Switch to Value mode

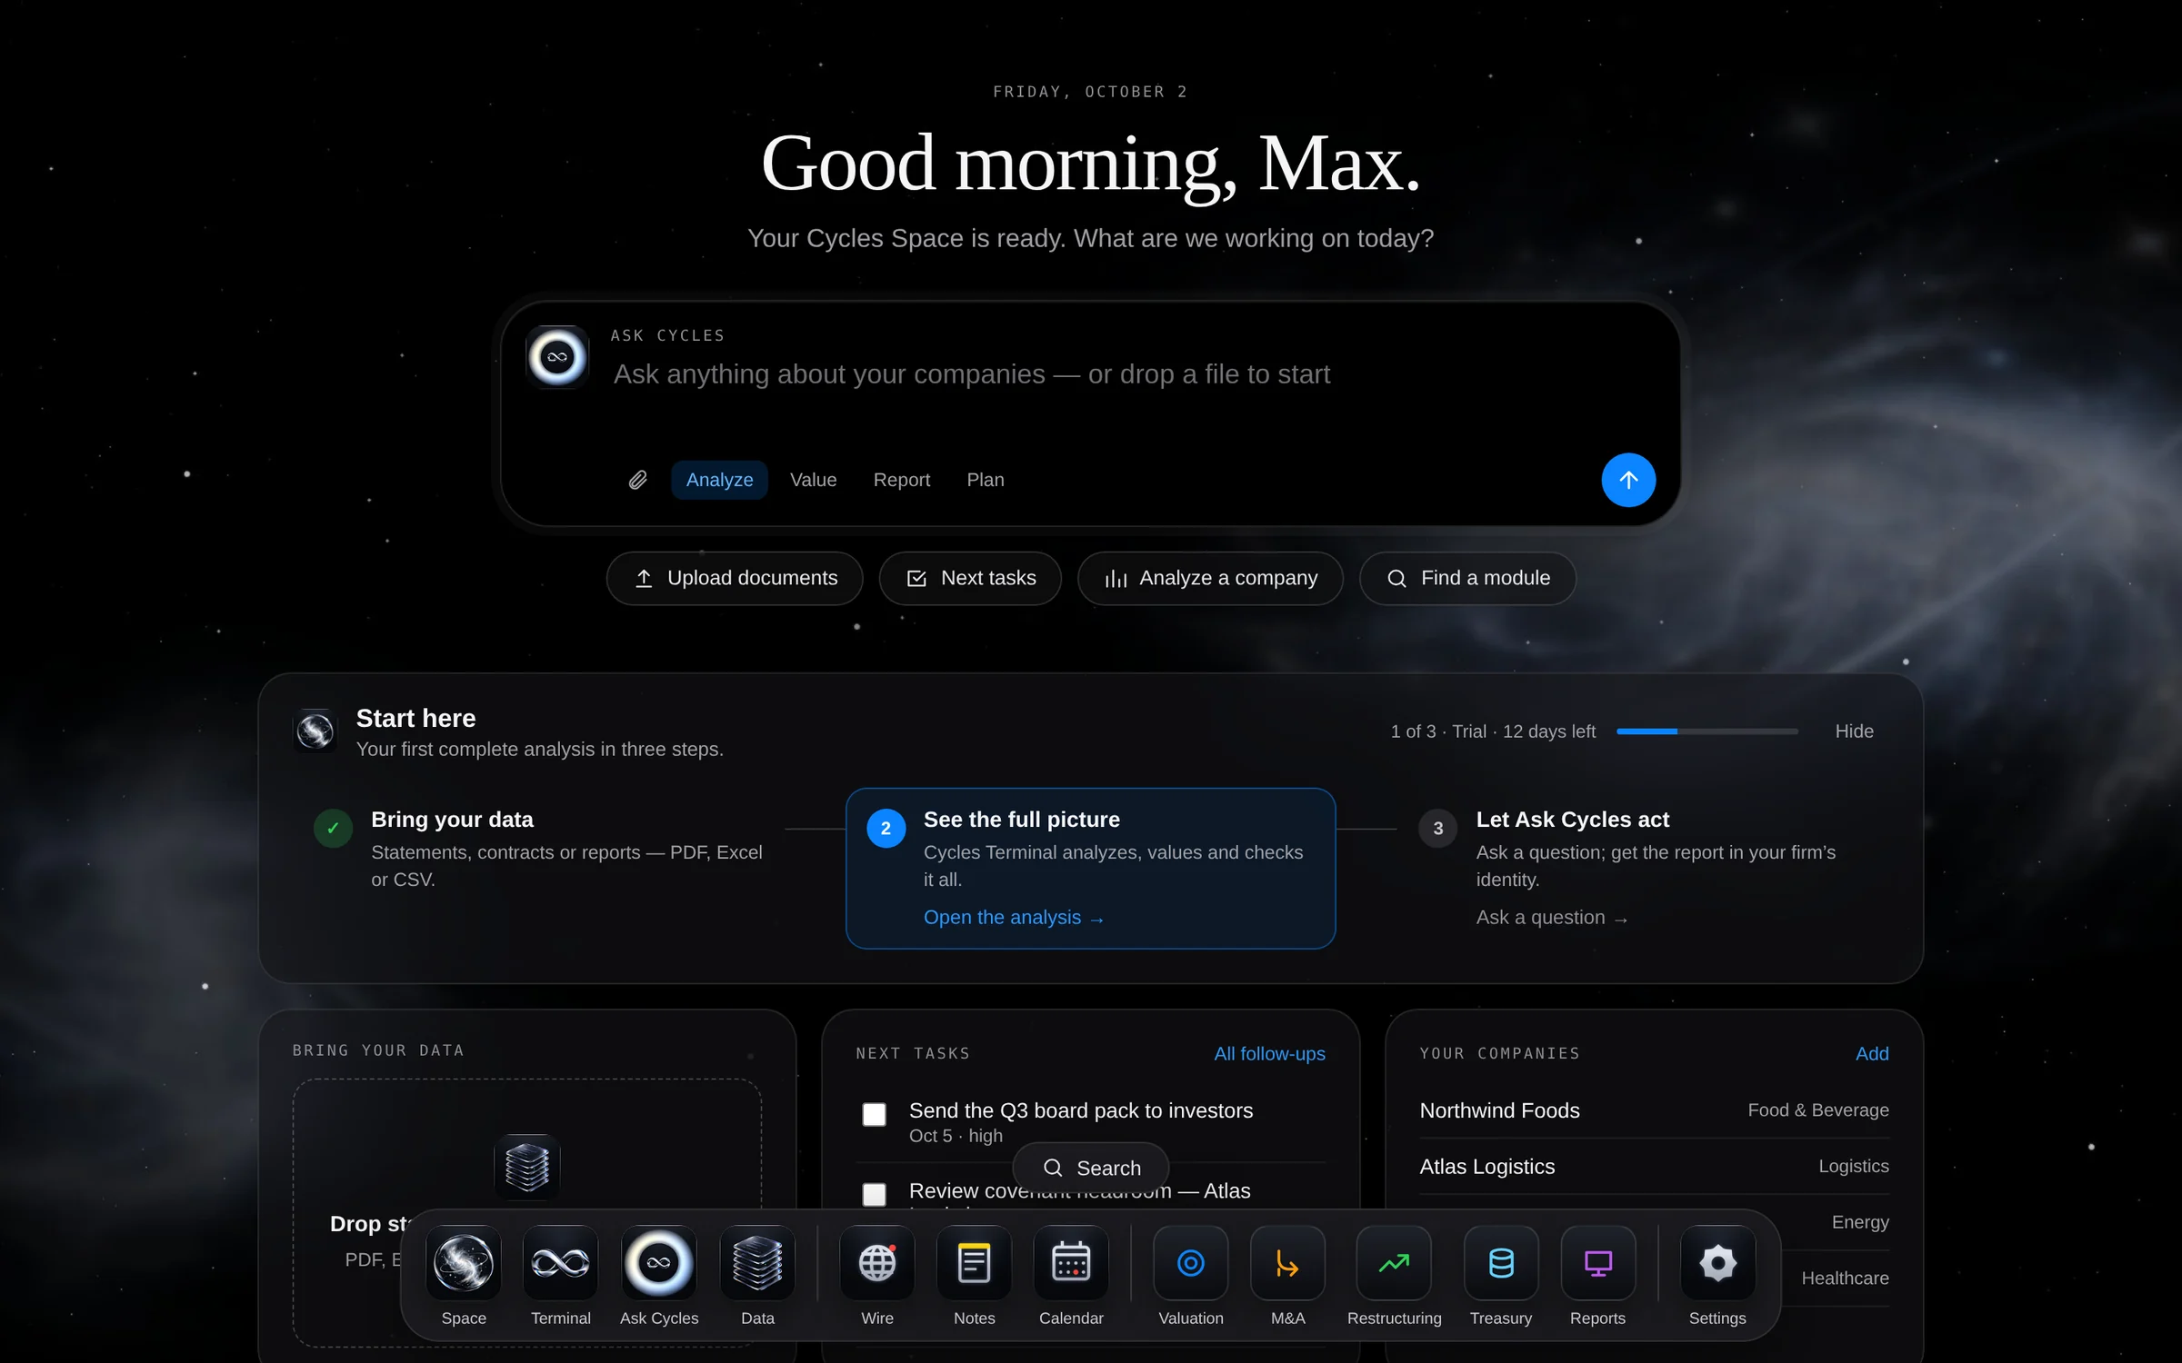(813, 480)
